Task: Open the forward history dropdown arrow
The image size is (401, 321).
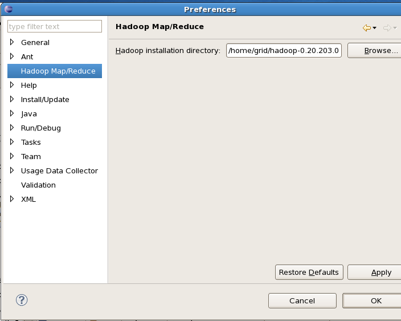Action: point(395,27)
